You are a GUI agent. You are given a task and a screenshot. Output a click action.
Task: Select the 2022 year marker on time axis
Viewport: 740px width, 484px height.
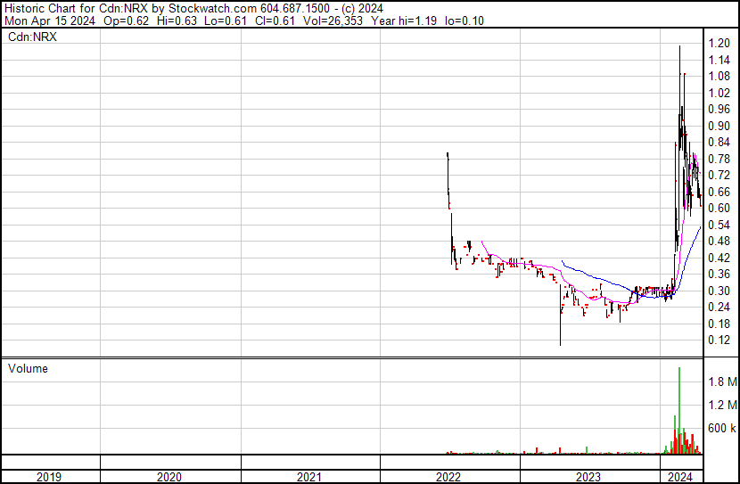(448, 477)
